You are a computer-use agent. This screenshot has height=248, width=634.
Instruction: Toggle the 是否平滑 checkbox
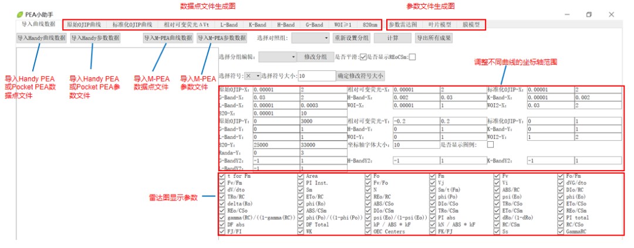coord(362,57)
